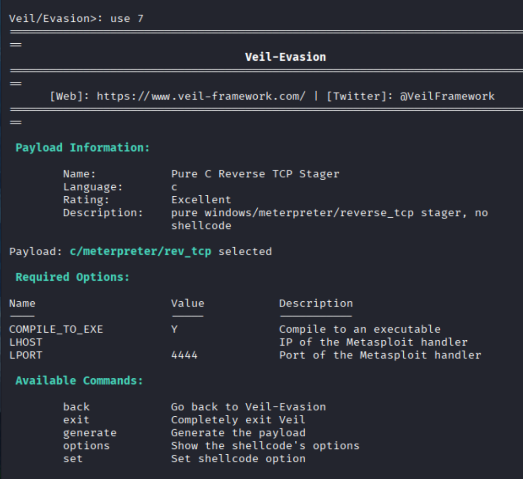The image size is (523, 479).
Task: Click the Description column header
Action: tap(316, 303)
